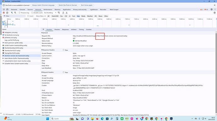The image size is (217, 121).
Task: Clear the network log
Action: (7, 13)
